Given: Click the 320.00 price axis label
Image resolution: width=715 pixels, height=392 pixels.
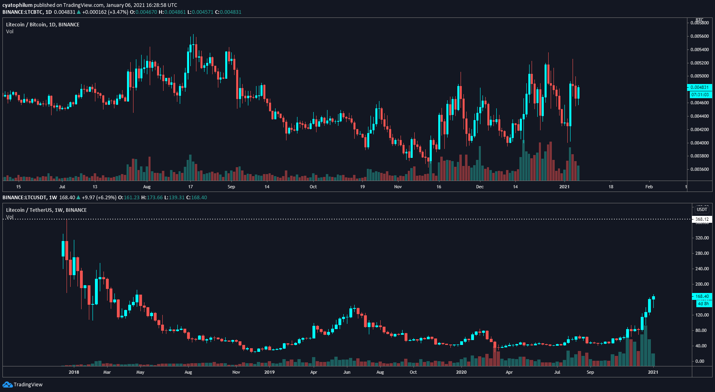Looking at the screenshot, I should 702,238.
